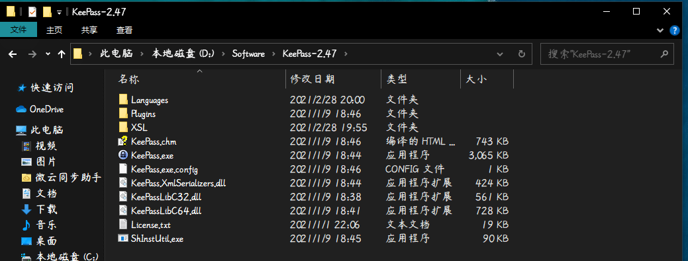This screenshot has width=688, height=261.
Task: Go up one folder level
Action: (x=62, y=54)
